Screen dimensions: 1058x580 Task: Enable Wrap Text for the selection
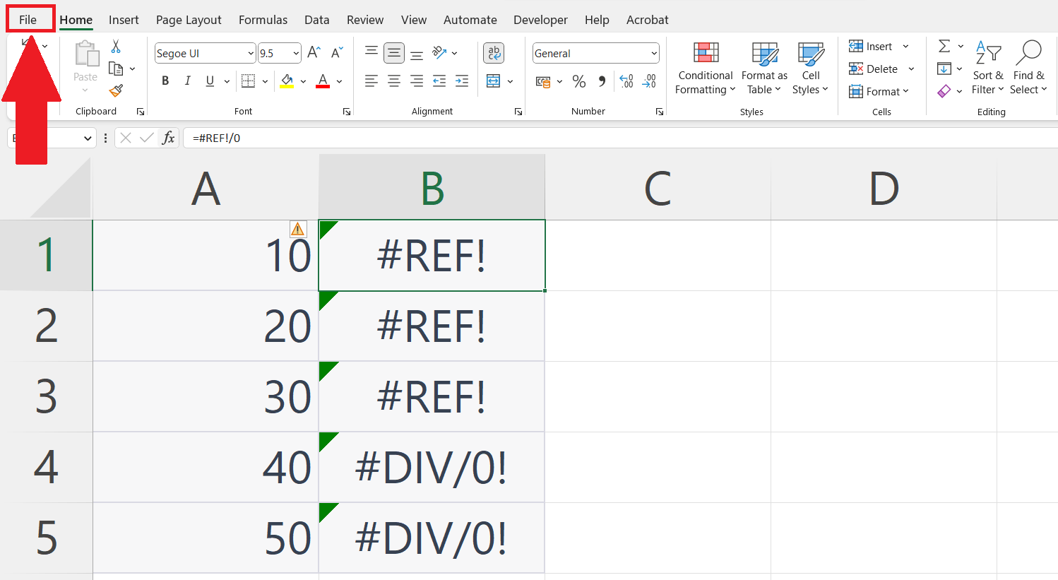coord(493,52)
